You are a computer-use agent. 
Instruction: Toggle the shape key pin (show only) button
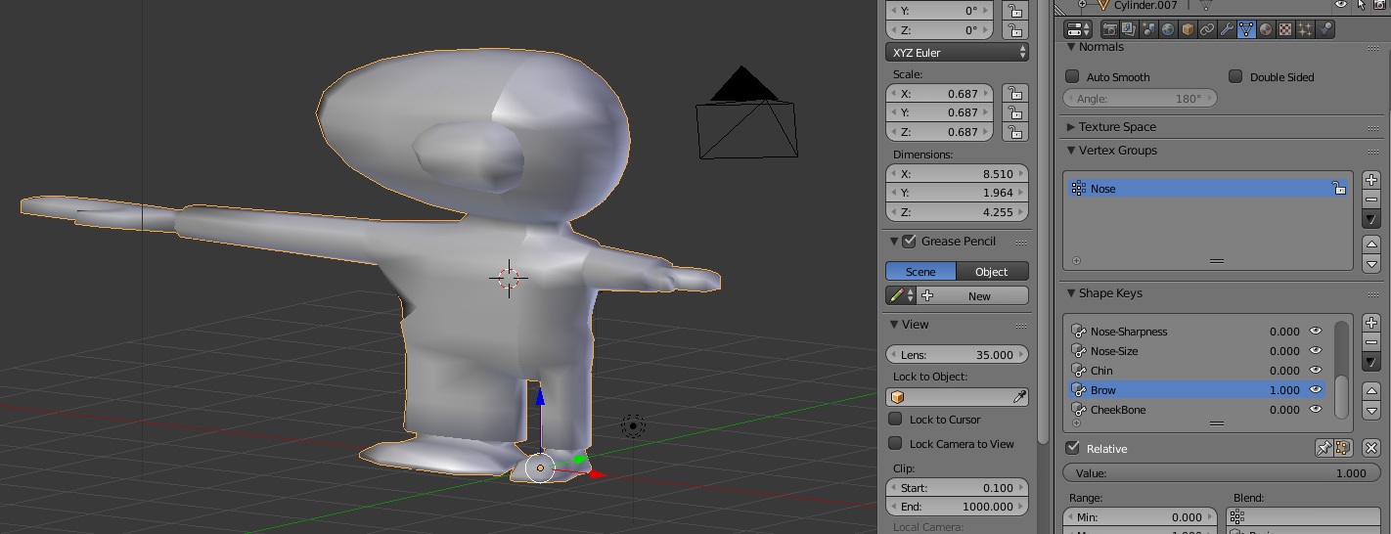1324,448
